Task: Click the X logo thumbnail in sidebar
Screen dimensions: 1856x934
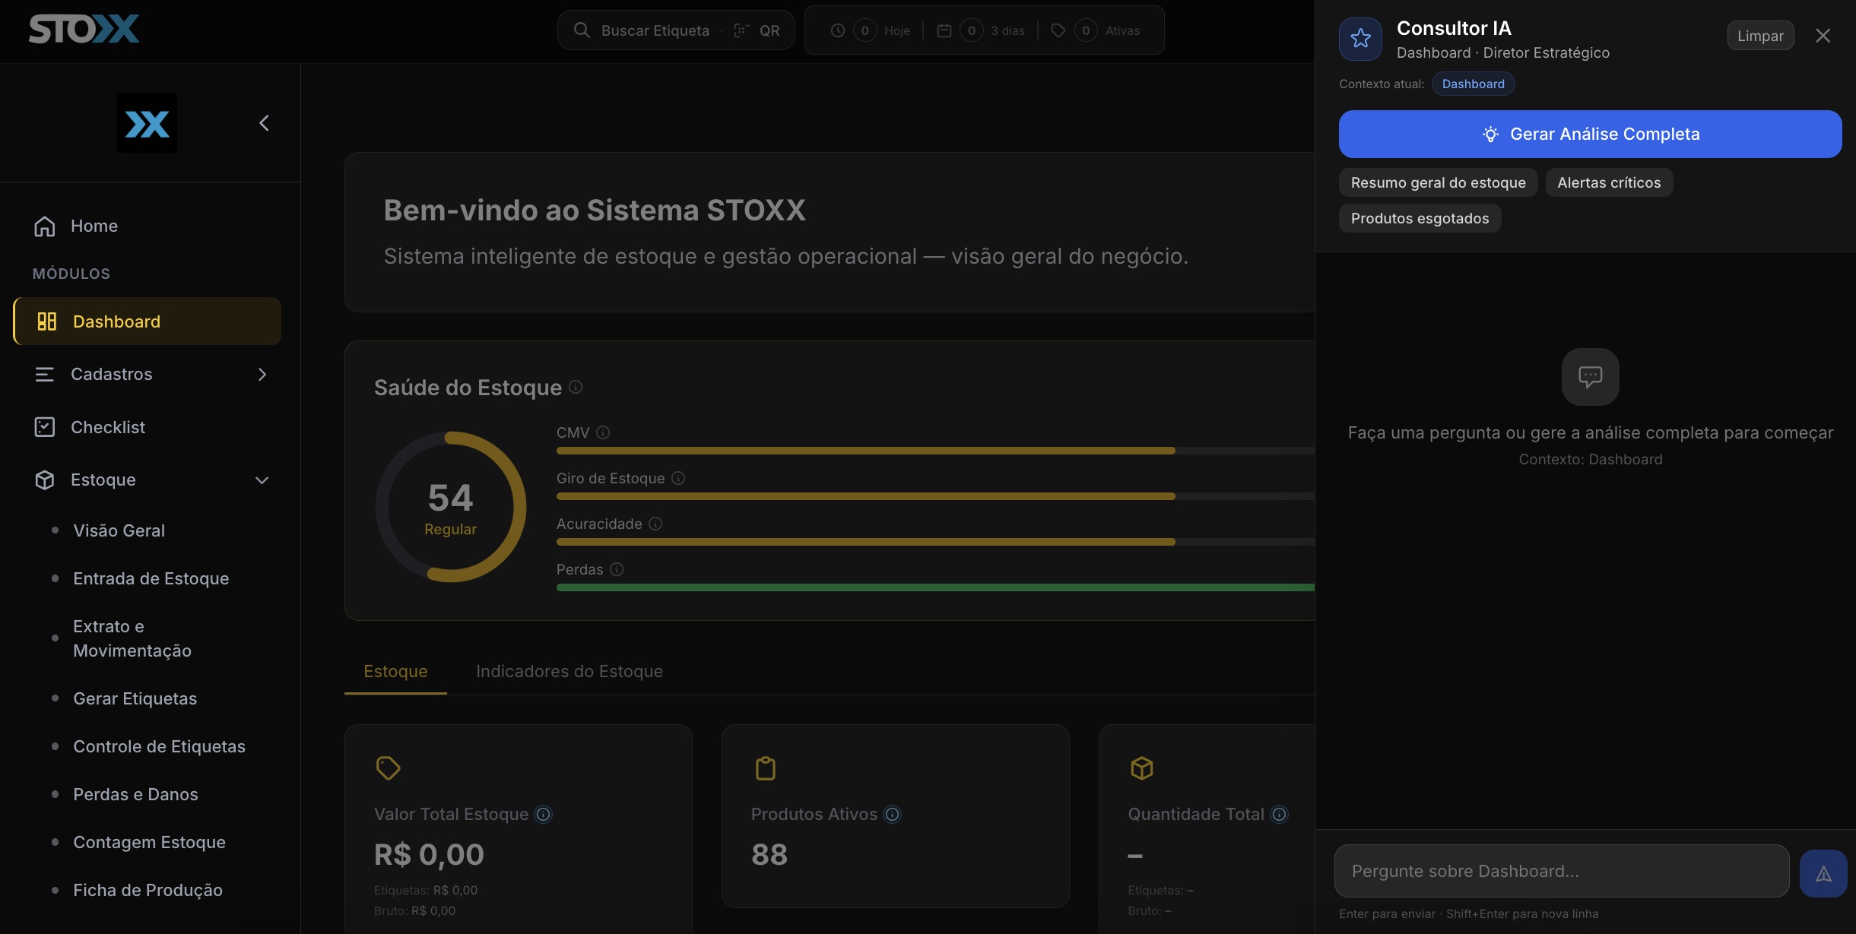Action: pos(147,123)
